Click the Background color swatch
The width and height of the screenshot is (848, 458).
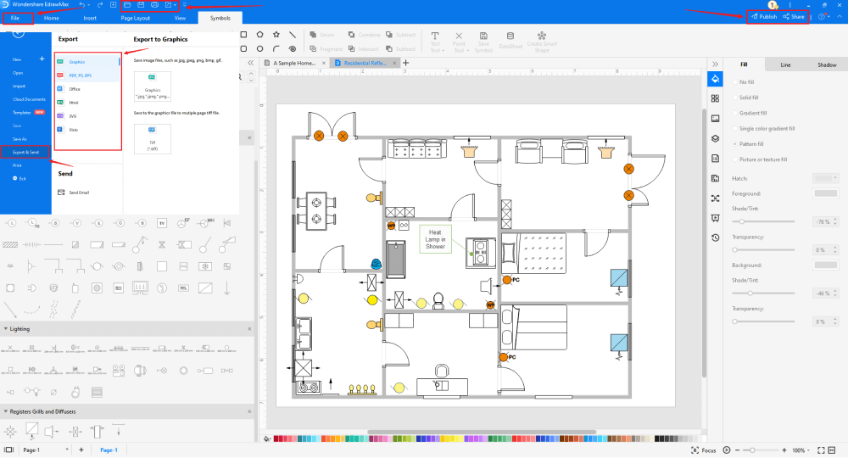coord(825,265)
